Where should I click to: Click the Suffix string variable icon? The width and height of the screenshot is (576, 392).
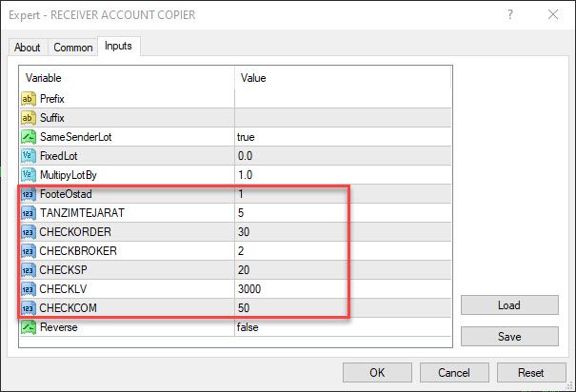click(28, 118)
